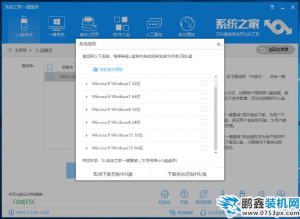Open the 人工服务 support section
Screen dimensions: 300x219
click(x=154, y=27)
